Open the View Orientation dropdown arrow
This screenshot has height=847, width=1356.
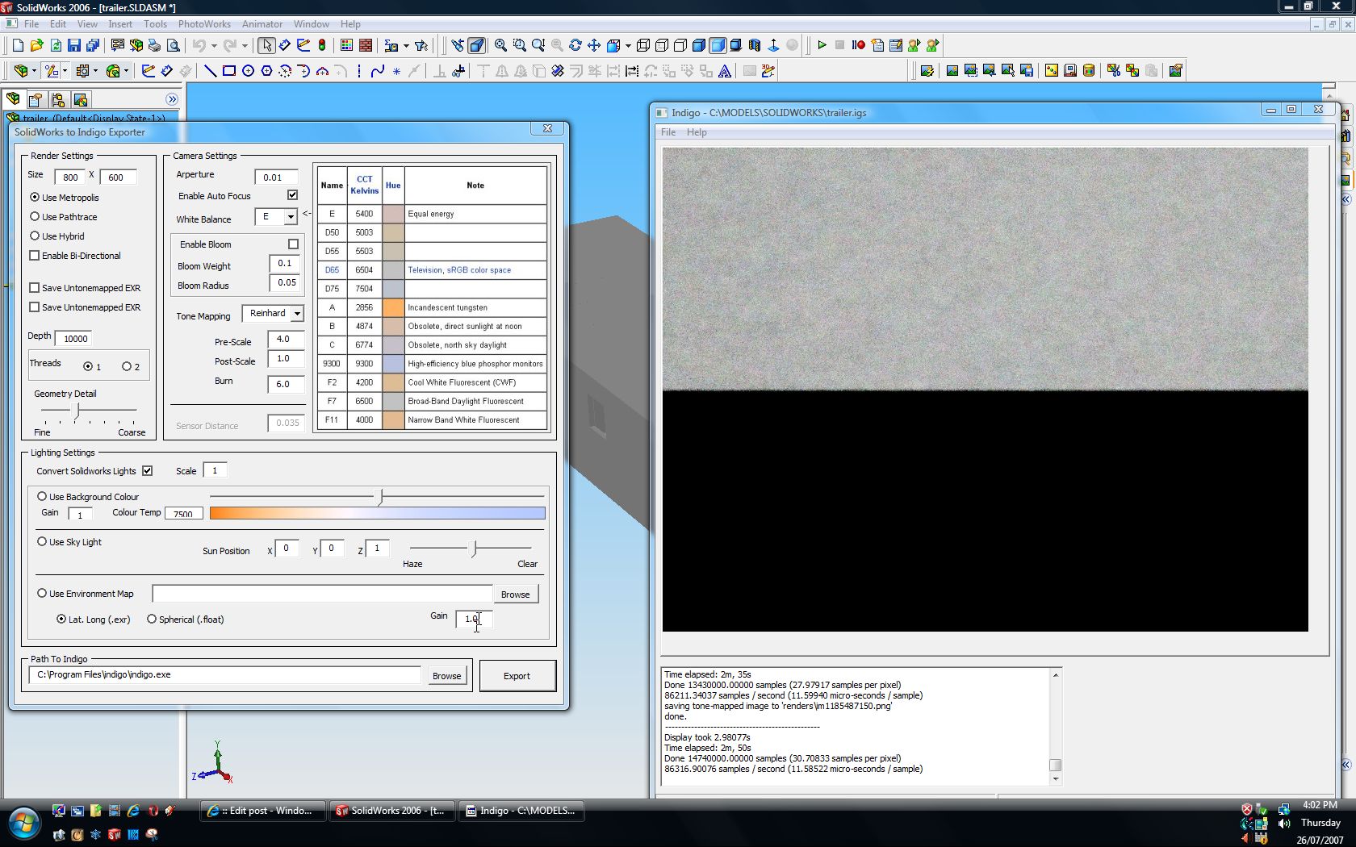pos(628,46)
